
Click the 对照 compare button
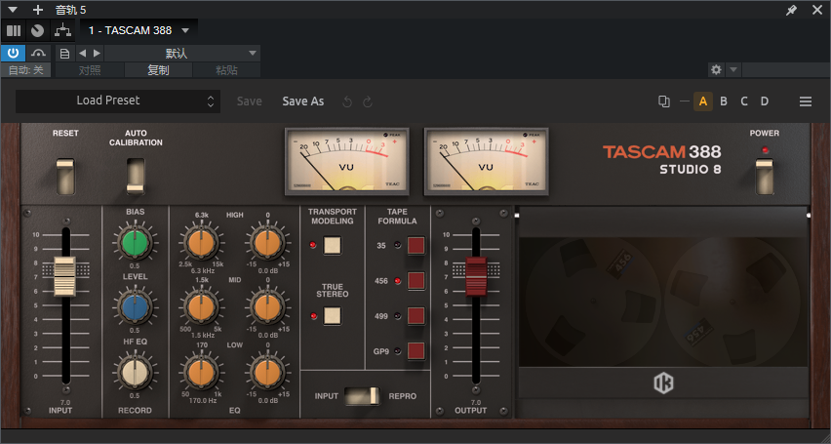pos(90,70)
